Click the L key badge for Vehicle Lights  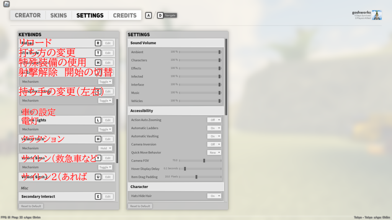coord(98,120)
